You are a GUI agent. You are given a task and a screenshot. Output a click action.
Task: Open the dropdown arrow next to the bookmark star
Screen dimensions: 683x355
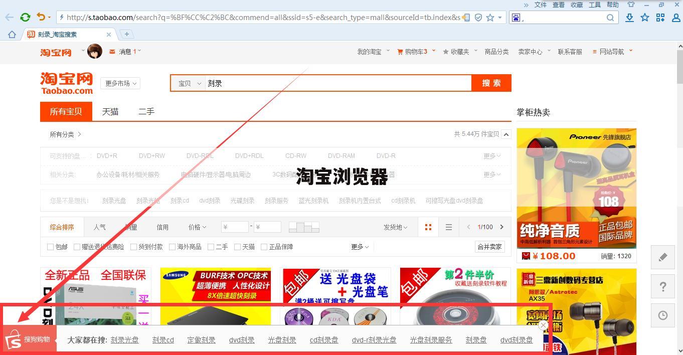pos(499,18)
